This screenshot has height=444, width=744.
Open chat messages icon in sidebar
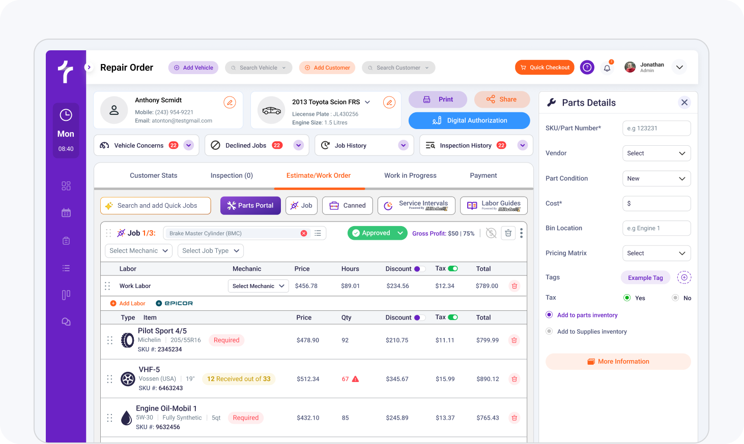[x=66, y=322]
